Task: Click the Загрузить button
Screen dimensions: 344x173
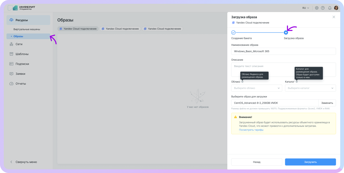Action: click(x=310, y=162)
